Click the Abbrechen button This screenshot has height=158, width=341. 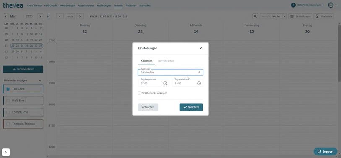pyautogui.click(x=148, y=107)
